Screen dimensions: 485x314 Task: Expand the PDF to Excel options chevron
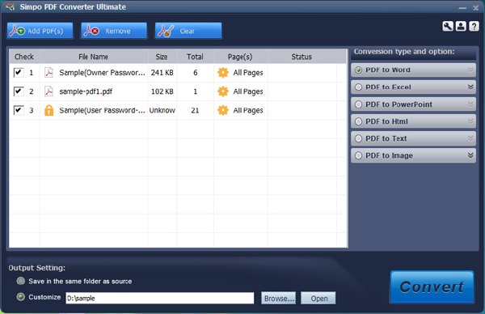coord(470,87)
